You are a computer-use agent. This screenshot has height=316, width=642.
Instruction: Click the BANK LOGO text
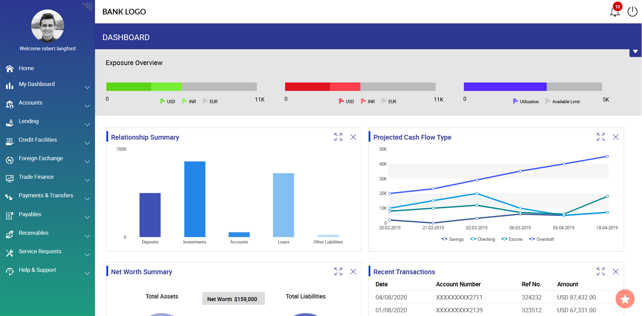pos(124,12)
